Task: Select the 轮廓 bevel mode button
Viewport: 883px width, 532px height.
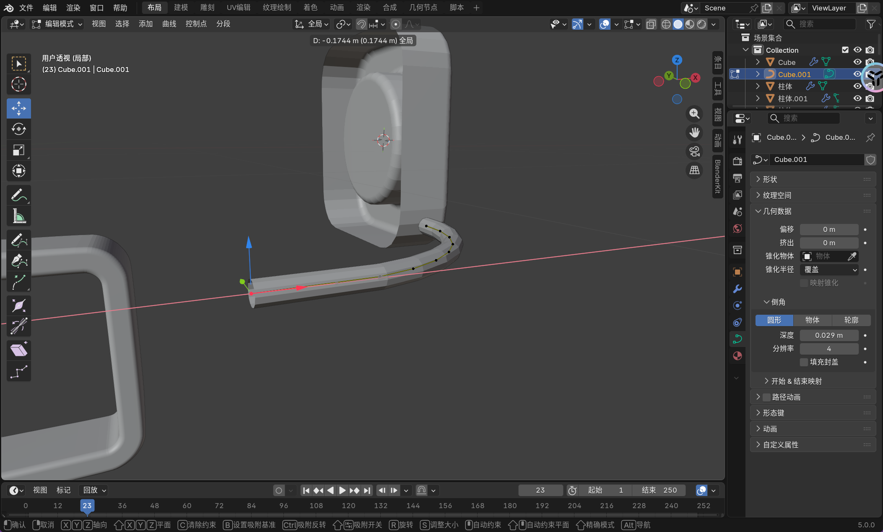Action: point(851,320)
